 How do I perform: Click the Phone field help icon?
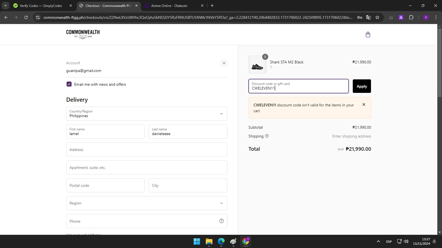pos(222,221)
